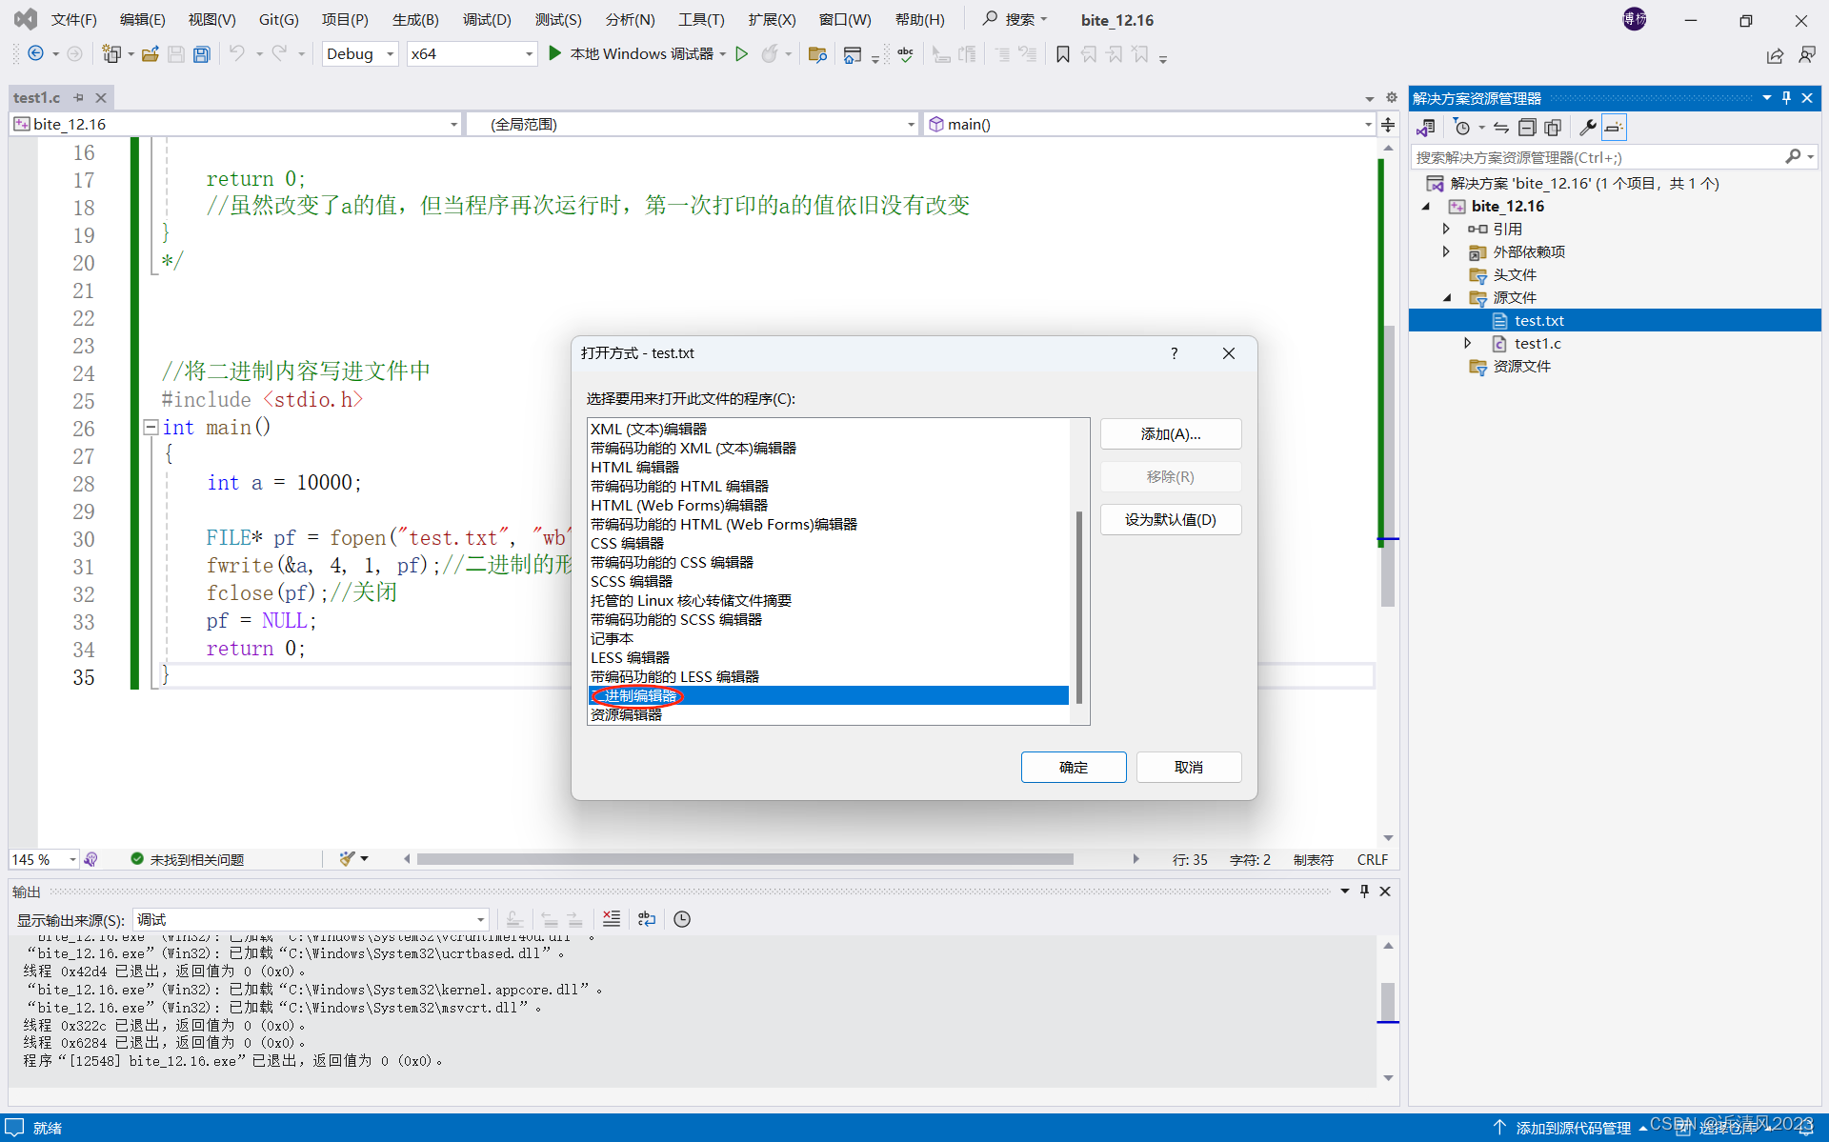
Task: Click the 设为默认值(D) button
Action: (x=1170, y=520)
